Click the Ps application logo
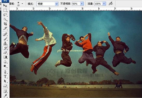Image resolution: width=142 pixels, height=98 pixels. (5, 1)
